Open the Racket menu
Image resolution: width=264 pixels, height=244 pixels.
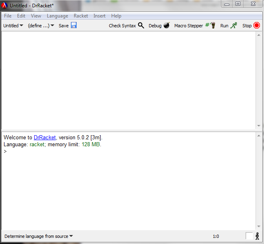click(x=81, y=16)
